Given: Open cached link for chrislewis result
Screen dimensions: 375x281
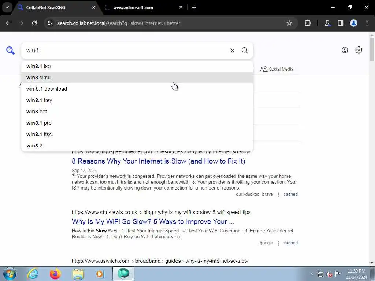Looking at the screenshot, I should pos(290,243).
